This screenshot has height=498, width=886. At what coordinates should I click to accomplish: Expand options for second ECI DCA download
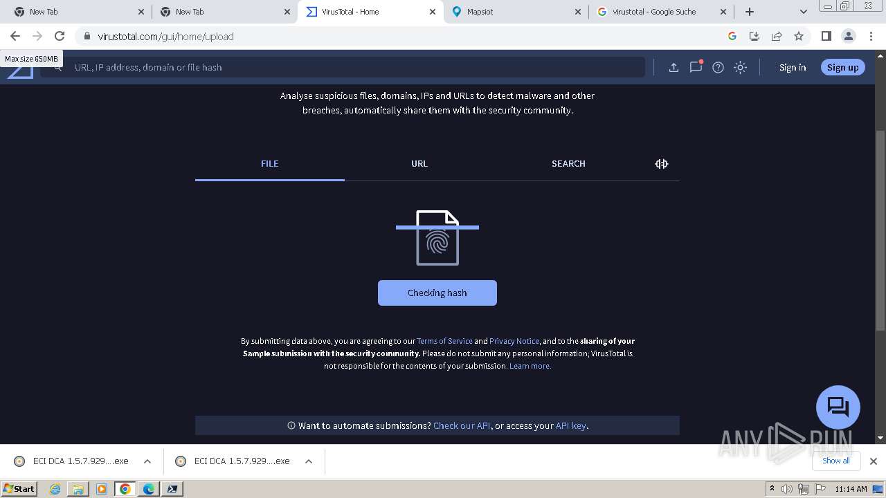[309, 461]
